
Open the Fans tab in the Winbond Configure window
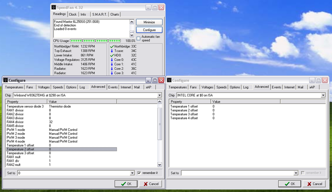pyautogui.click(x=30, y=87)
